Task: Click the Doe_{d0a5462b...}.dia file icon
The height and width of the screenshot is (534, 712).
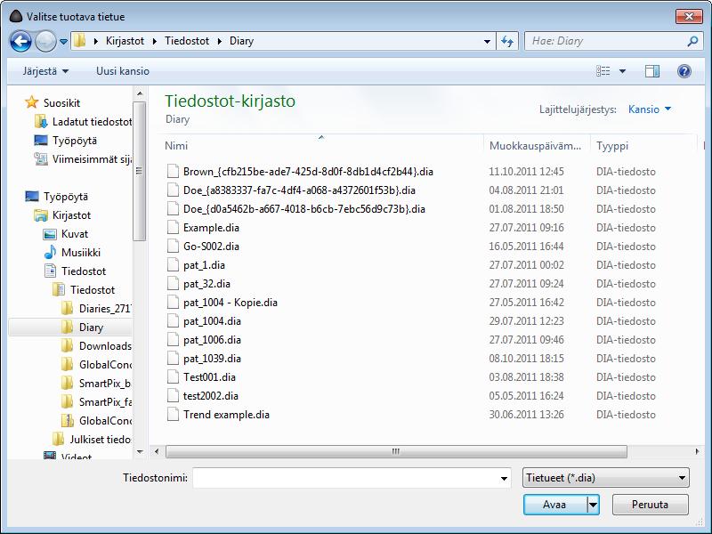Action: 173,209
